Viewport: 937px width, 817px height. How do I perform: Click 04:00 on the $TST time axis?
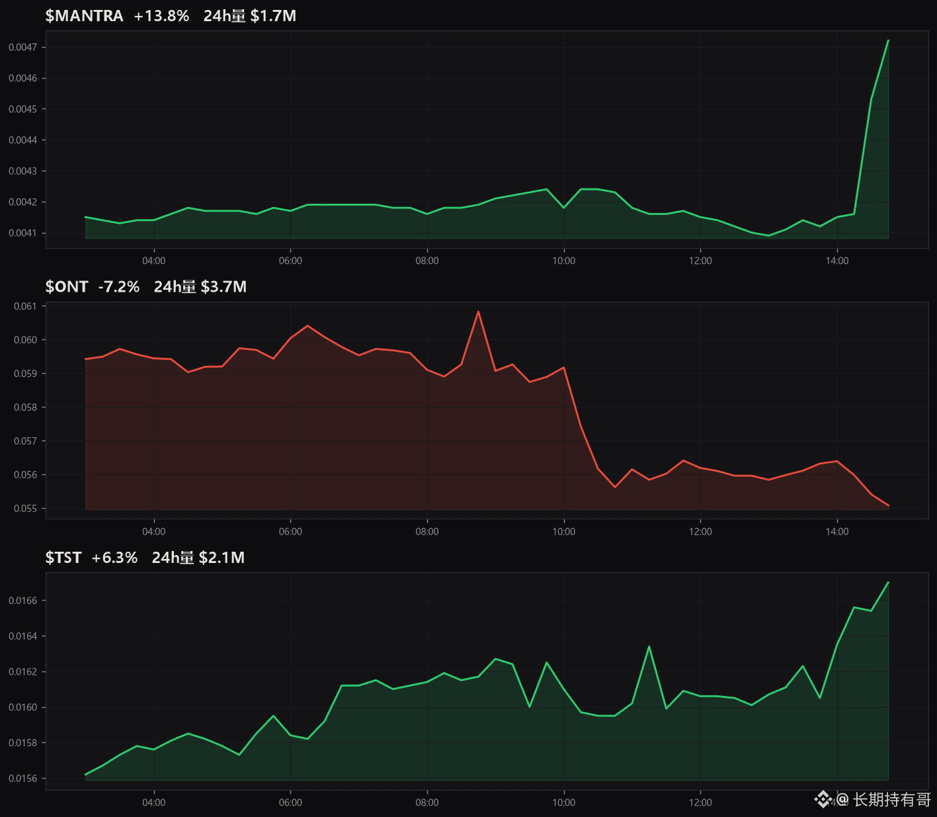(154, 802)
